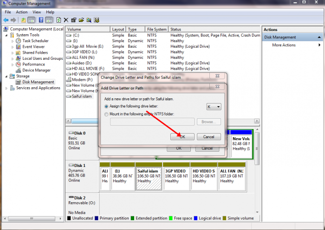Viewport: 325px width, 230px height.
Task: Click the magnifier Explore toolbar icon
Action: 89,20
